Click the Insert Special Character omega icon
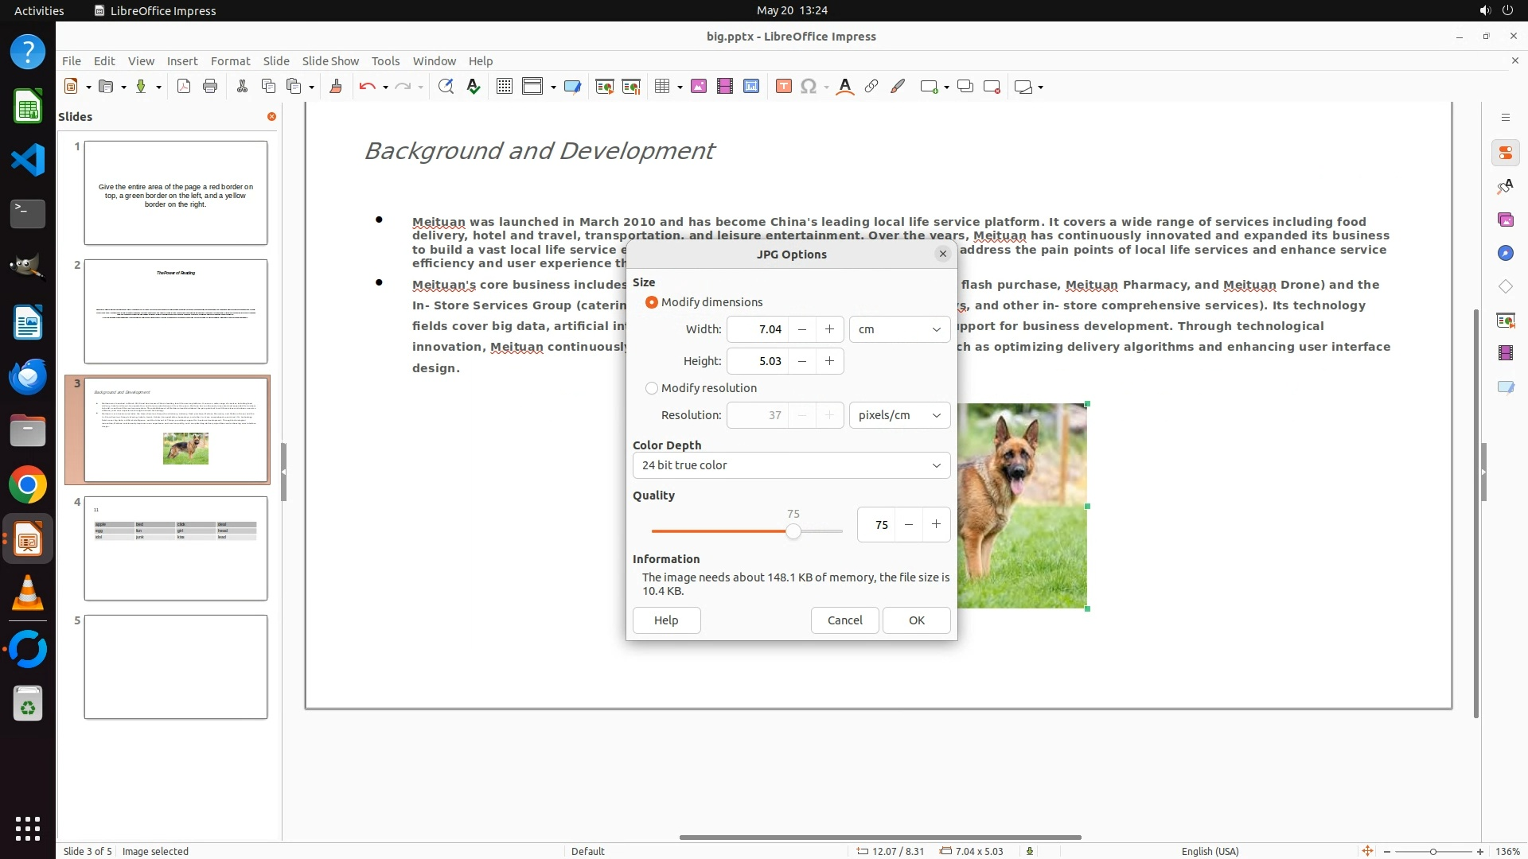 point(809,87)
